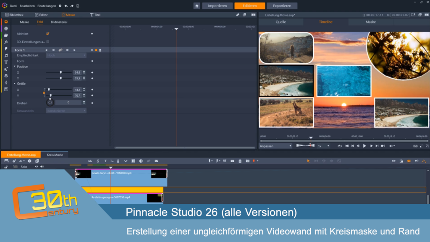Screen dimensions: 430x242
Task: Open the lightning bolt transitions category in sidebar
Action: tap(6, 49)
